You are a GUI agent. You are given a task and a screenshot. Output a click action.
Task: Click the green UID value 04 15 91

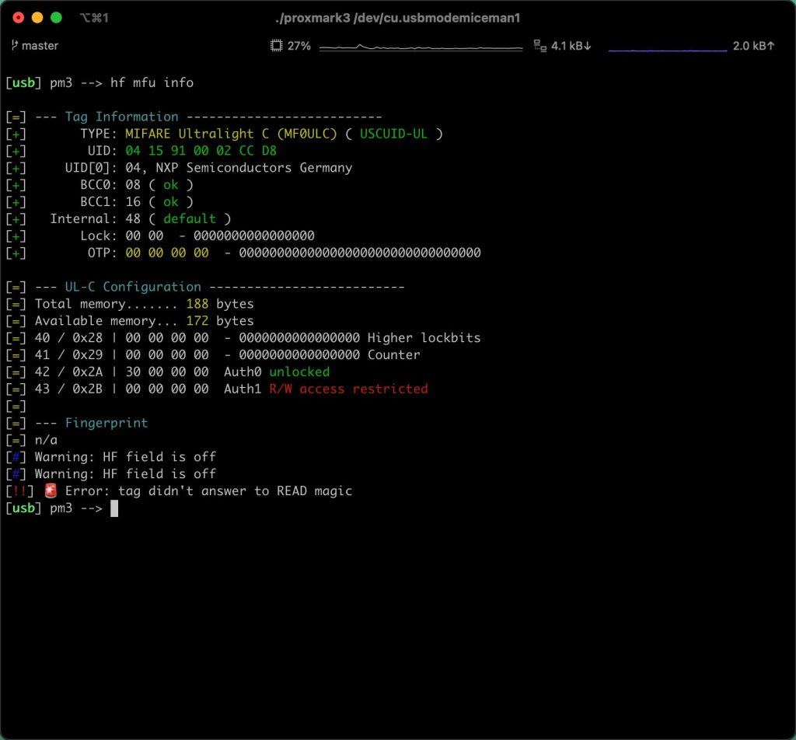(201, 151)
